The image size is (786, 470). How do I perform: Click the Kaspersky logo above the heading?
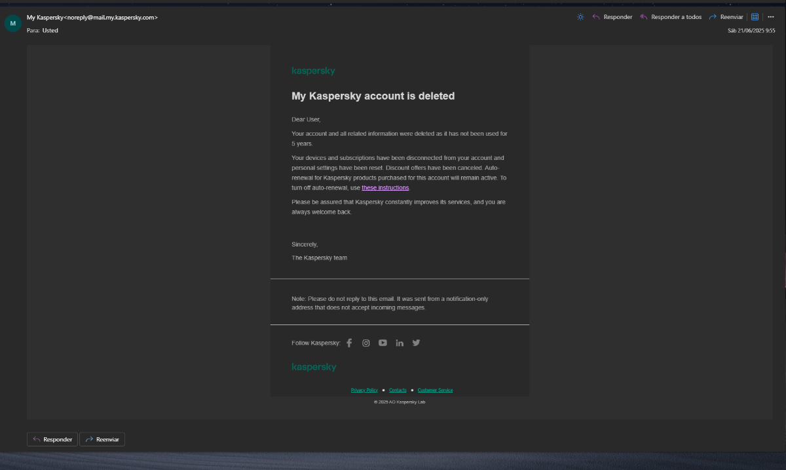[313, 71]
